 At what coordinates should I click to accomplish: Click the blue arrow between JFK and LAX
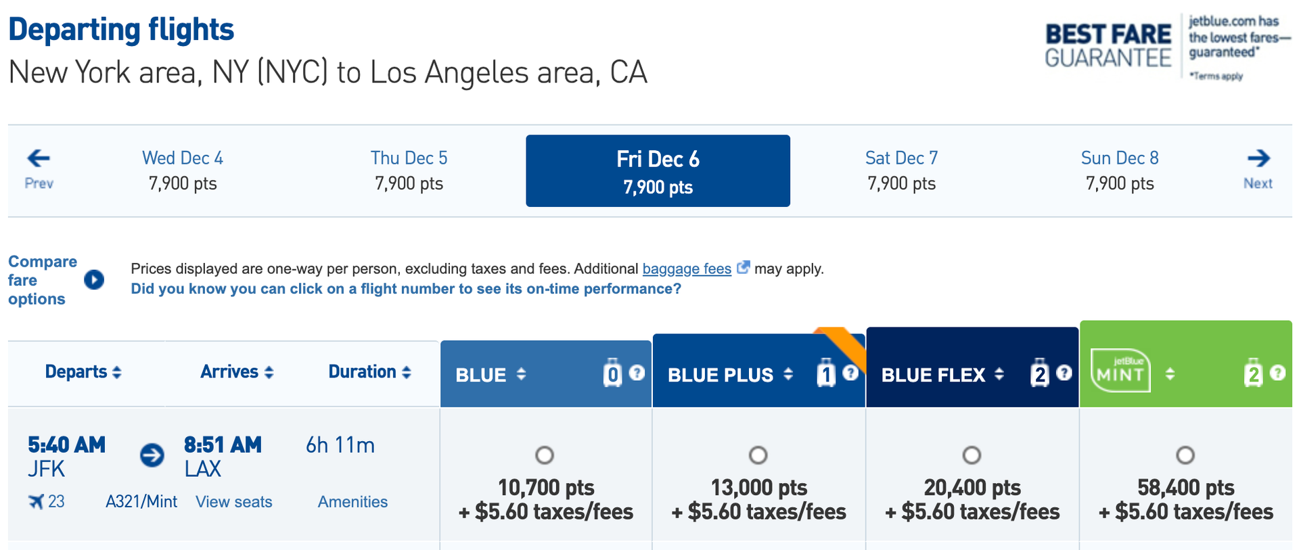[152, 455]
